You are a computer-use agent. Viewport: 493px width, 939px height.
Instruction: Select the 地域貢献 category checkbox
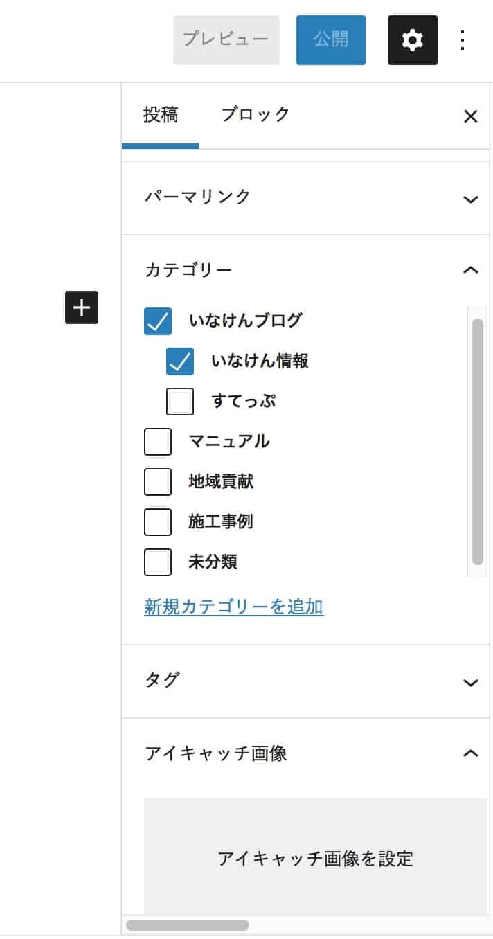pos(158,482)
